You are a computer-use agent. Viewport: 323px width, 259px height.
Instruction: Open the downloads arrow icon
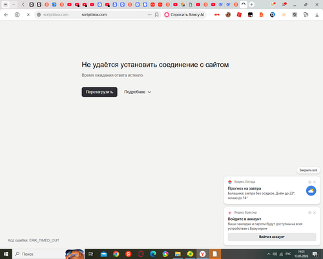tap(317, 15)
